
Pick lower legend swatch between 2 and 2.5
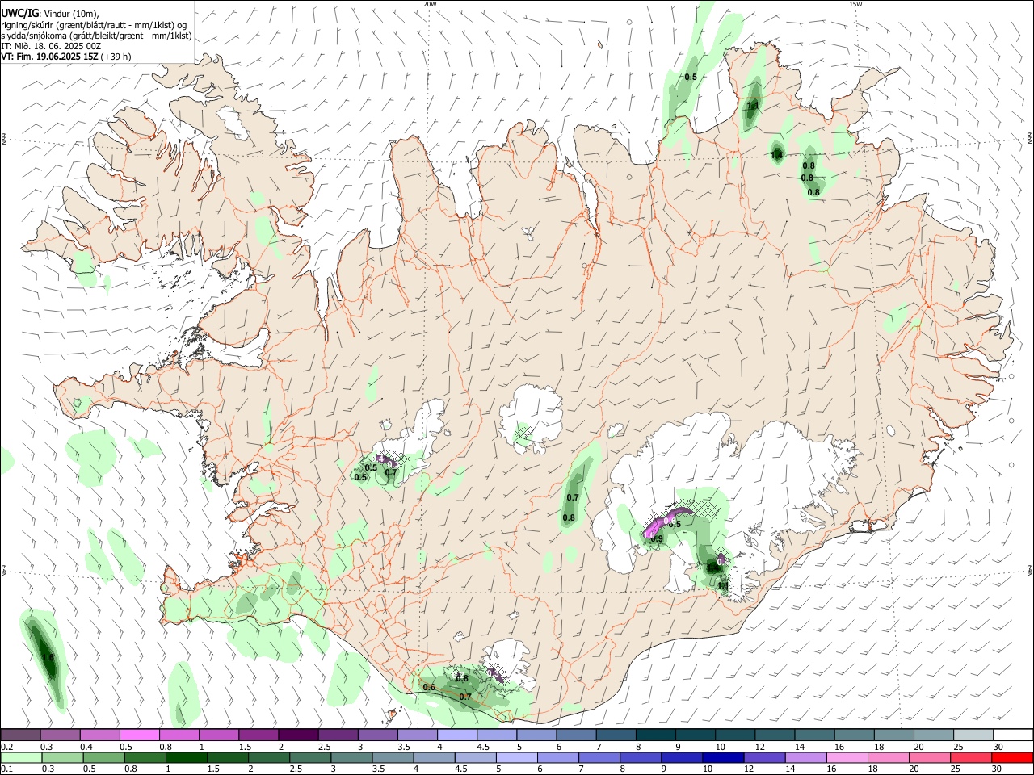[269, 758]
